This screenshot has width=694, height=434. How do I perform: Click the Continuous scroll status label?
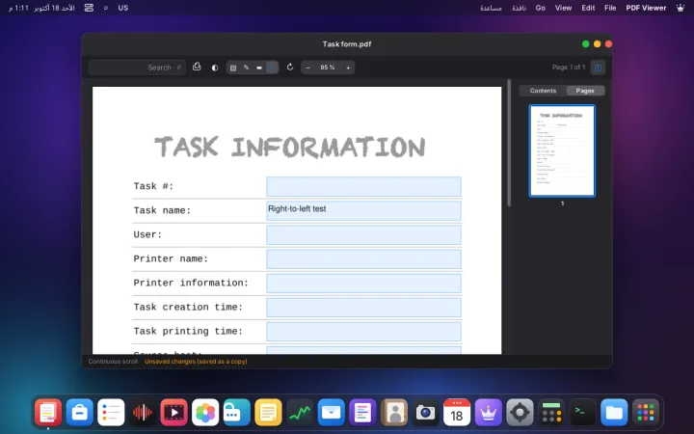point(113,362)
